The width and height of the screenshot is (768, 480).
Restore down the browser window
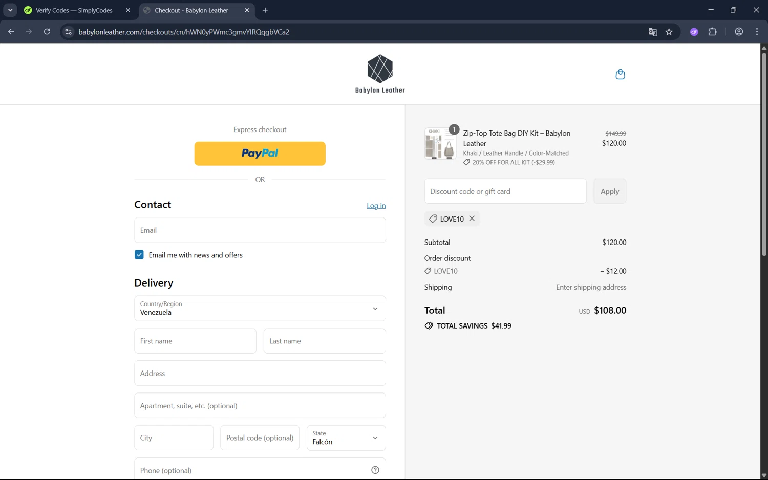[733, 10]
